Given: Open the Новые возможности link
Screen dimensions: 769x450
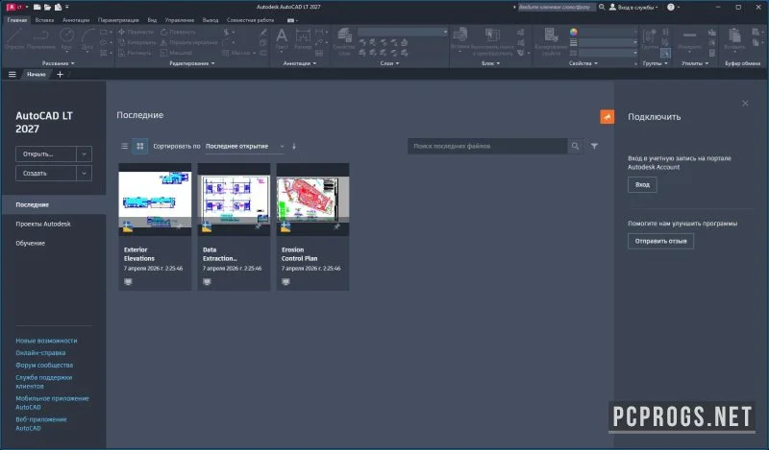Looking at the screenshot, I should [46, 341].
